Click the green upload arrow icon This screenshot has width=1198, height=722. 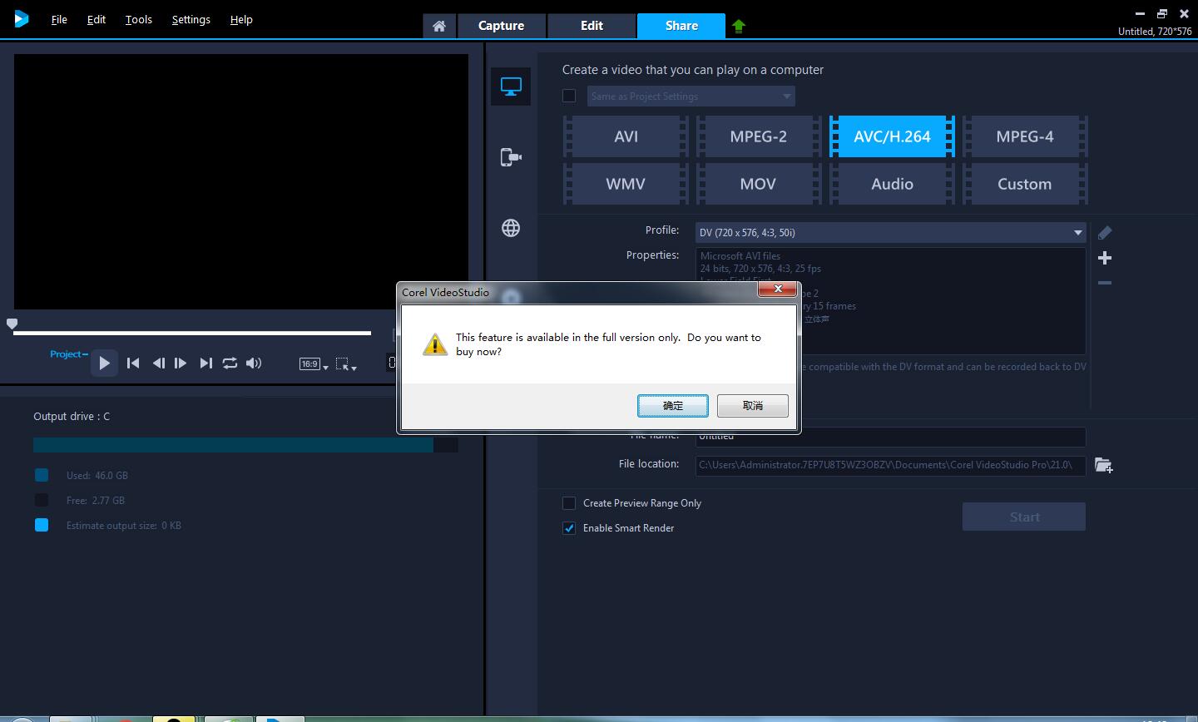pos(739,26)
